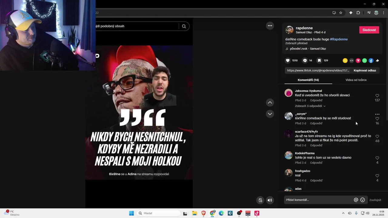Open TikTok app in taskbar
The height and width of the screenshot is (218, 388).
257,213
